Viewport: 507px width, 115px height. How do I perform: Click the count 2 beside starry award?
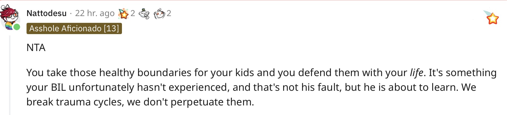(x=133, y=13)
